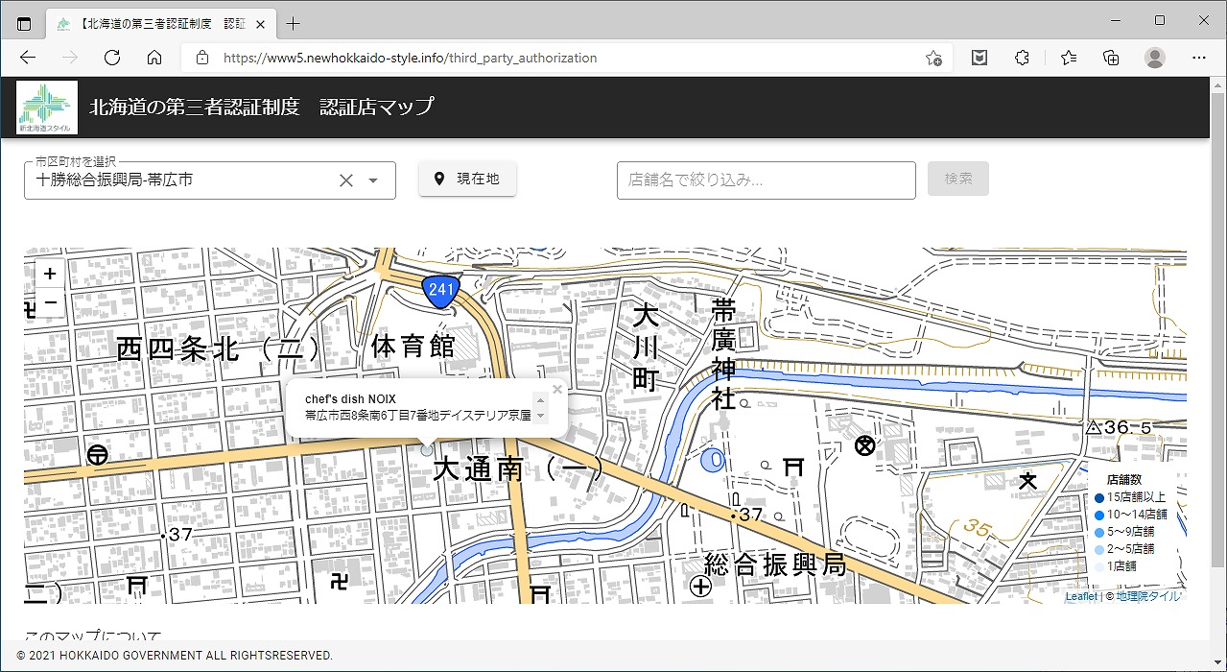Clear the selected municipality with X
Screen dimensions: 1227x672
(346, 180)
